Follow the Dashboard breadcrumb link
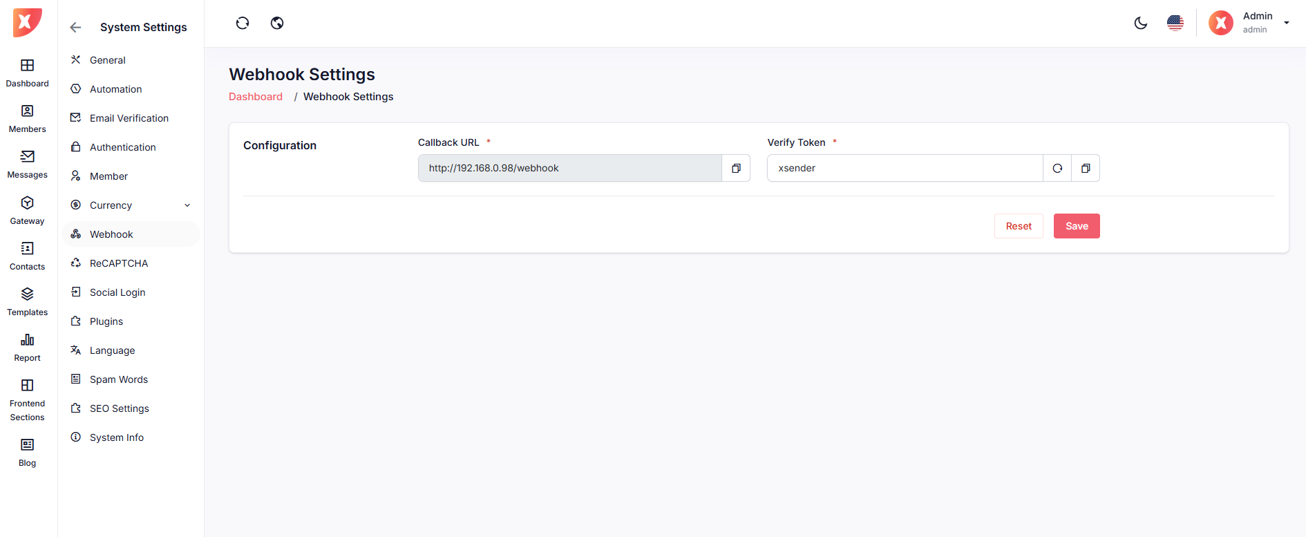 tap(256, 97)
